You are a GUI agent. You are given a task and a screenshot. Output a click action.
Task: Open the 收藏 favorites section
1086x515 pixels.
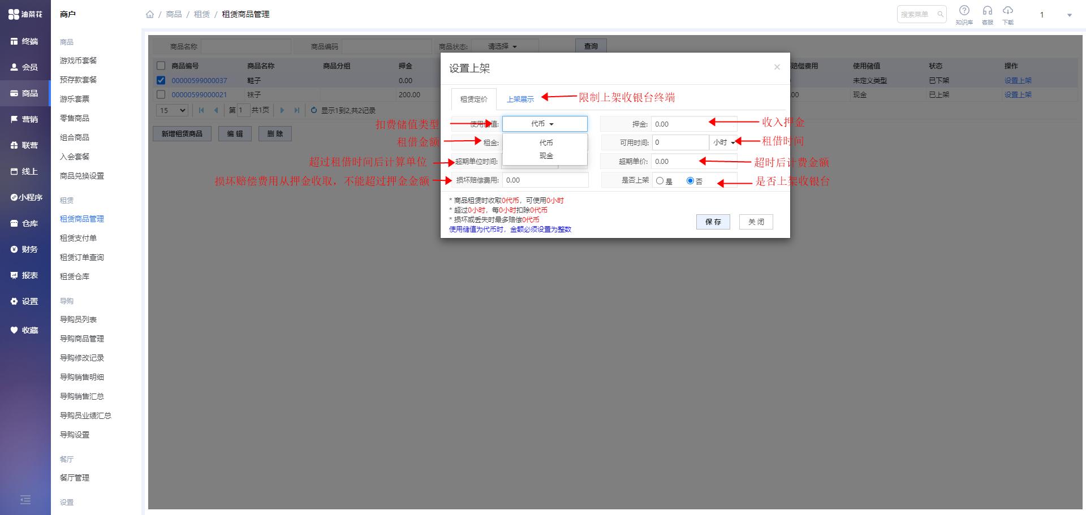(x=25, y=330)
